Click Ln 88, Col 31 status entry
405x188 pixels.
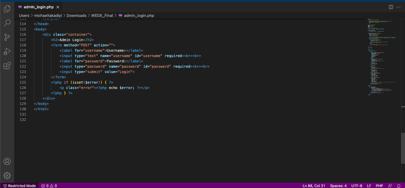[314, 186]
